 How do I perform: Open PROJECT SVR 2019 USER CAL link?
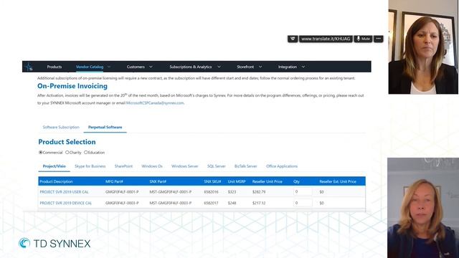[64, 192]
